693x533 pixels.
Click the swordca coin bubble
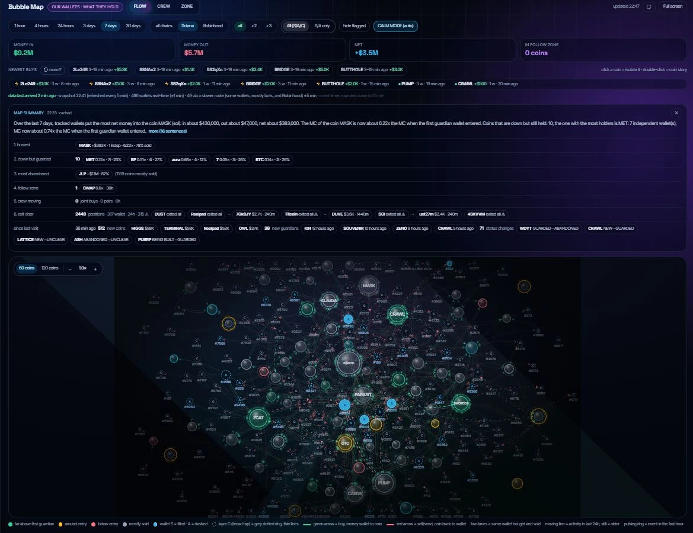click(x=461, y=403)
